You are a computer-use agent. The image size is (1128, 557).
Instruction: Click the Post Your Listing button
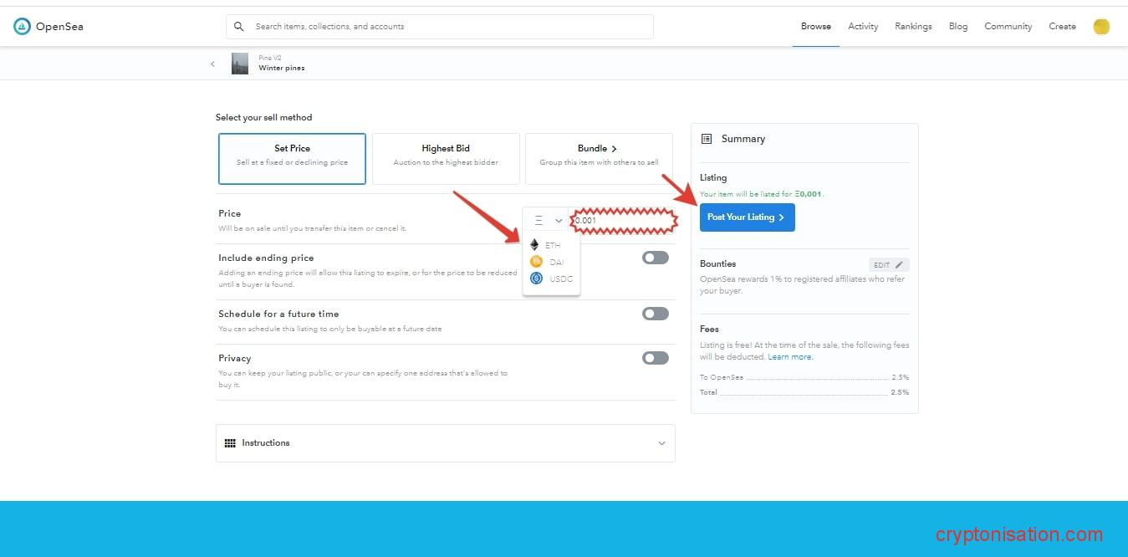(747, 217)
